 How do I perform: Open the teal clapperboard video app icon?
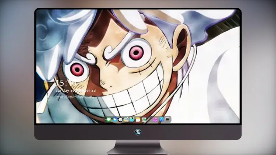(x=132, y=119)
